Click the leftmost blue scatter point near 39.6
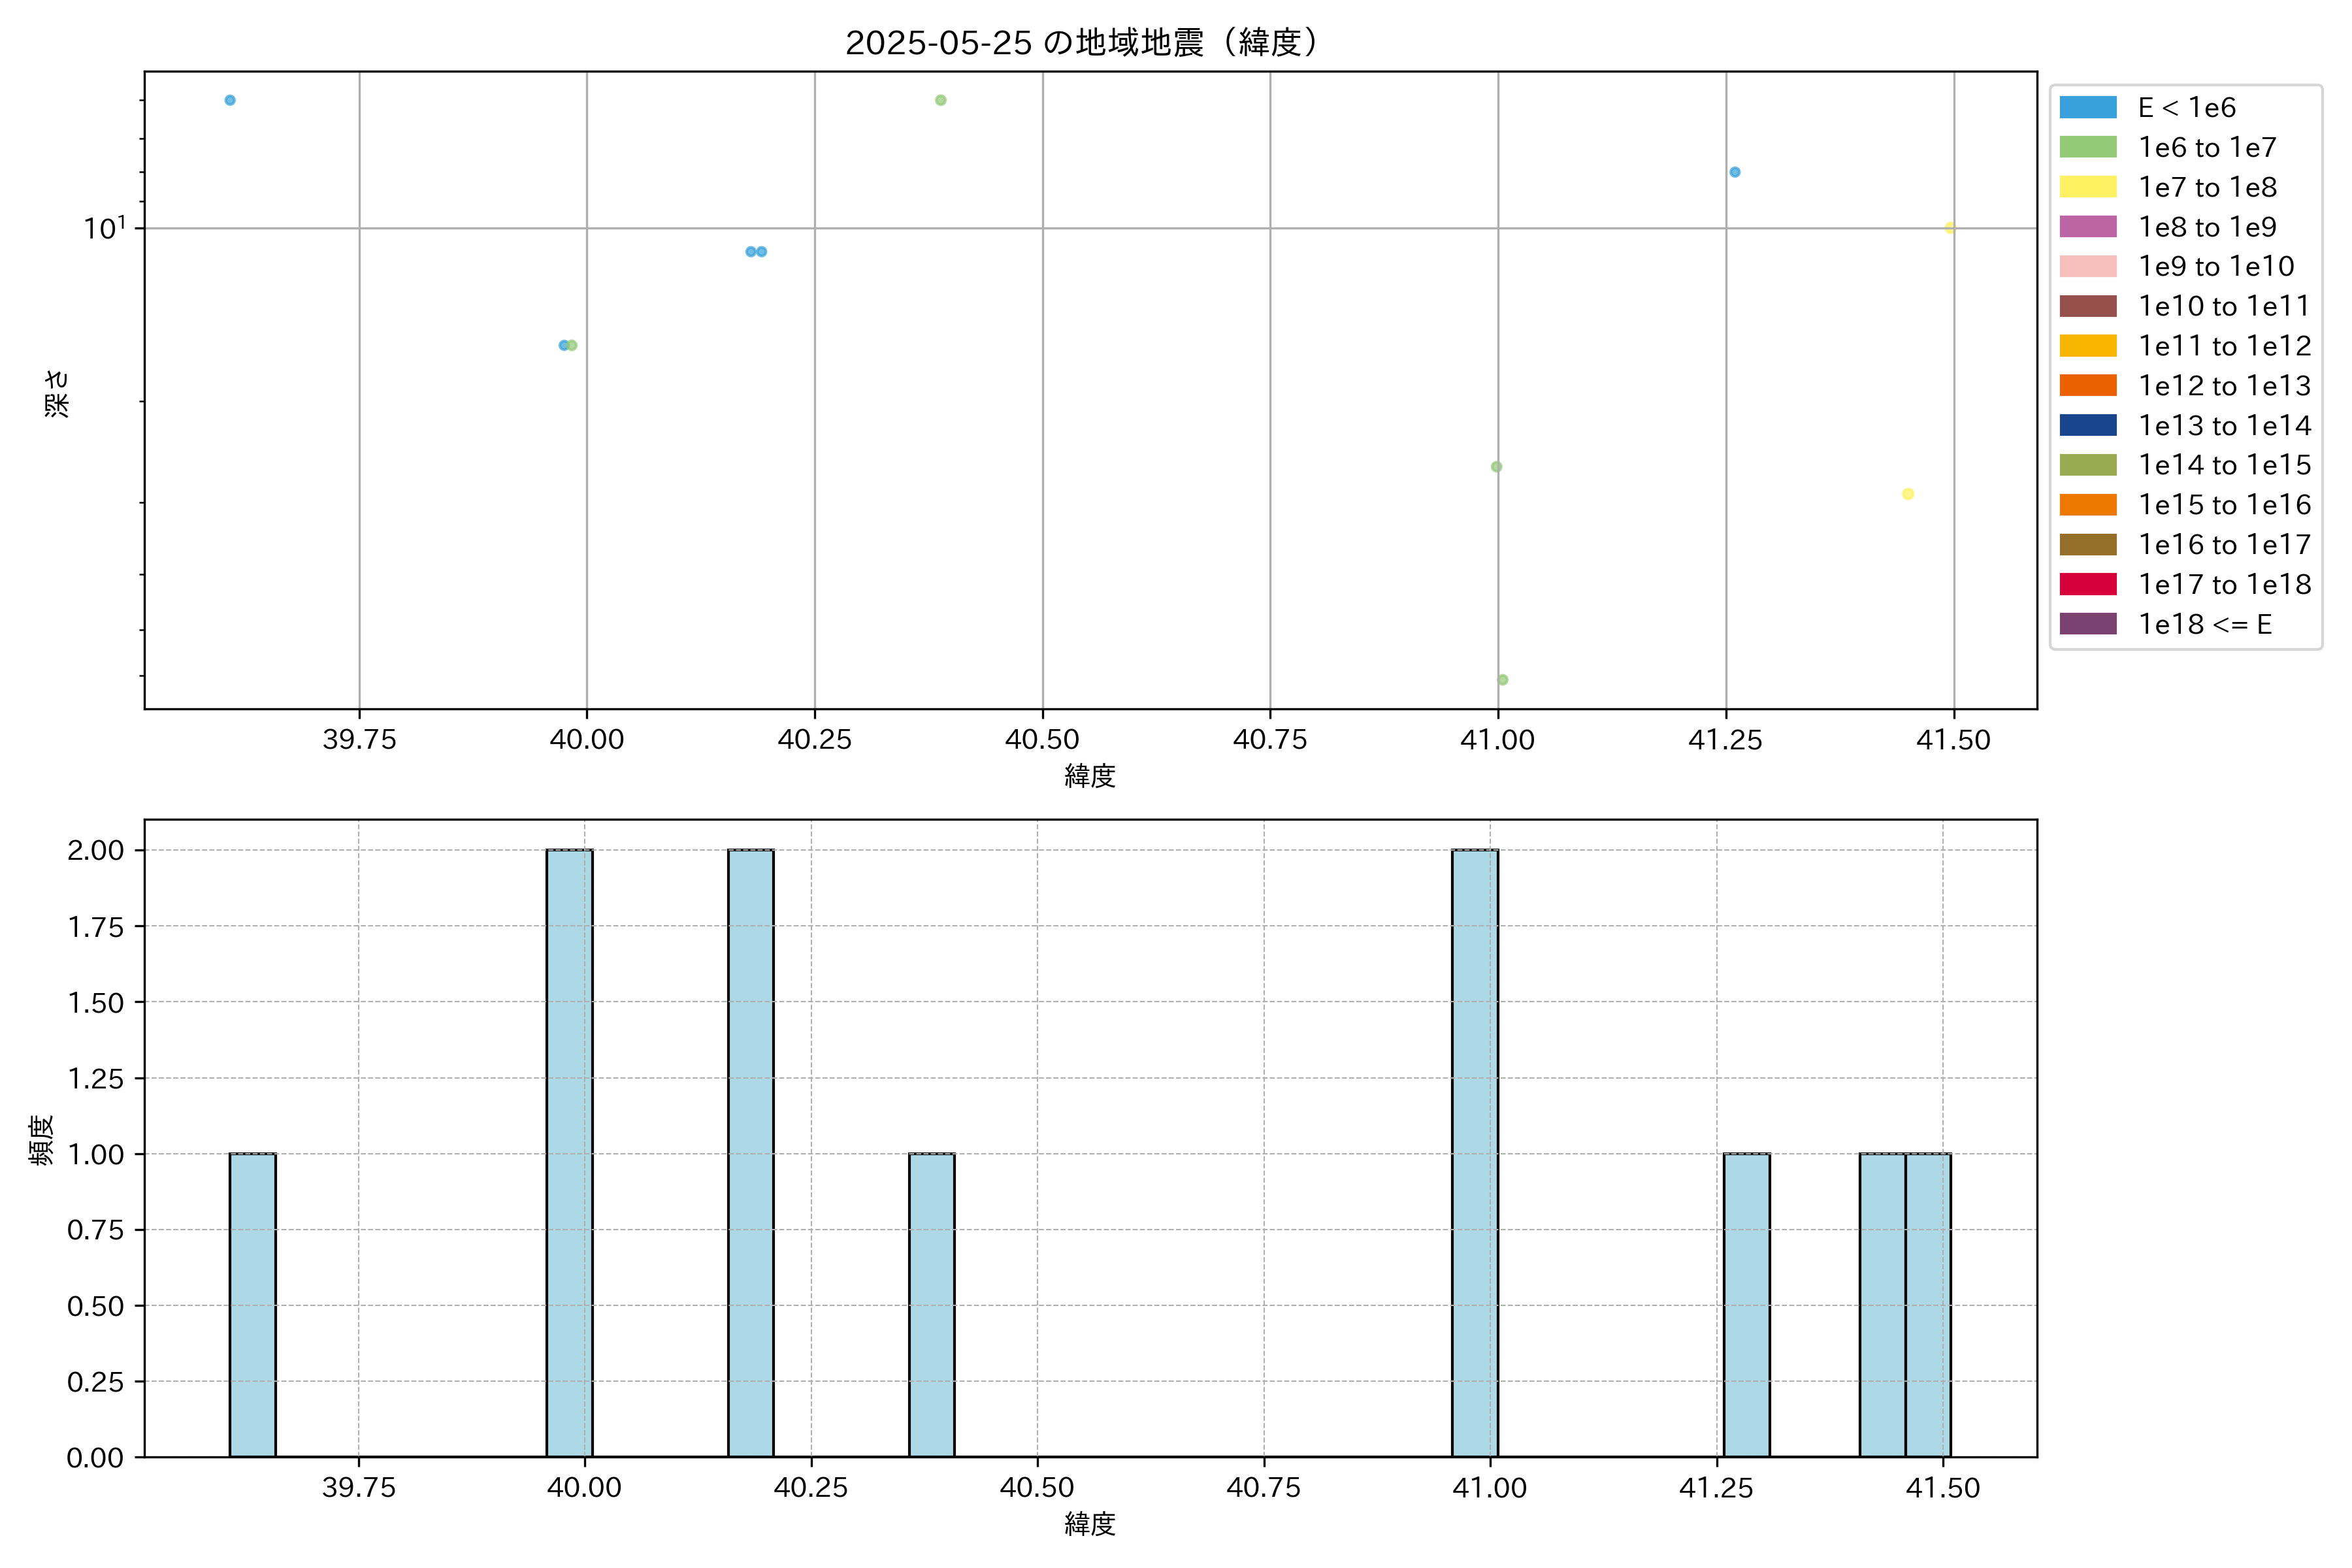2352x1568 pixels. (x=230, y=100)
